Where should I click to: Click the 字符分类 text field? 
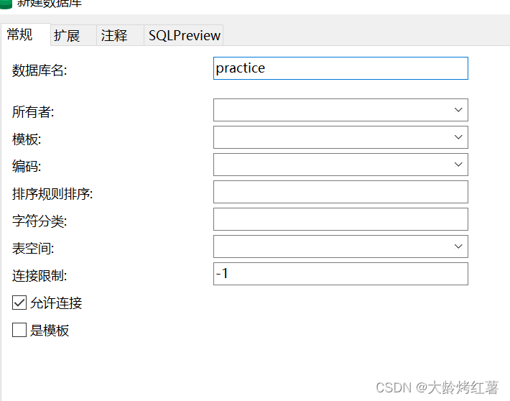(x=340, y=219)
